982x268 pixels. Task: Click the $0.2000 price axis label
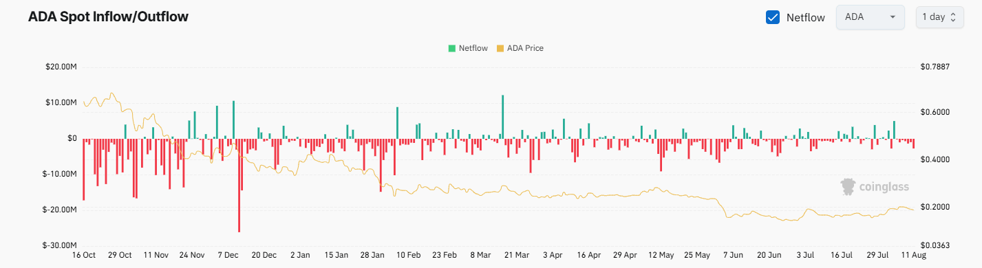[935, 207]
